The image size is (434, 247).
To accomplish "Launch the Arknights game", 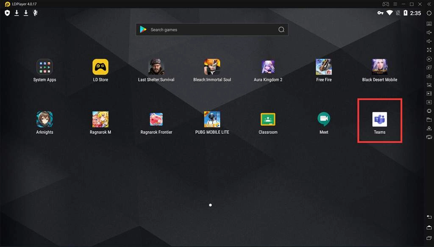I will click(45, 120).
